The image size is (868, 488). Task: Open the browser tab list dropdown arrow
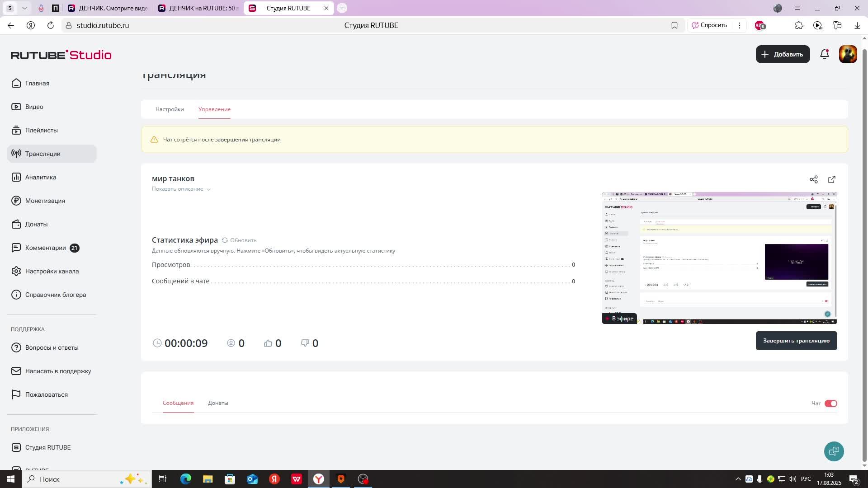(24, 8)
